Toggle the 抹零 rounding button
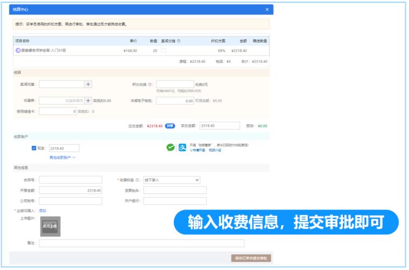The height and width of the screenshot is (270, 409). (x=170, y=126)
